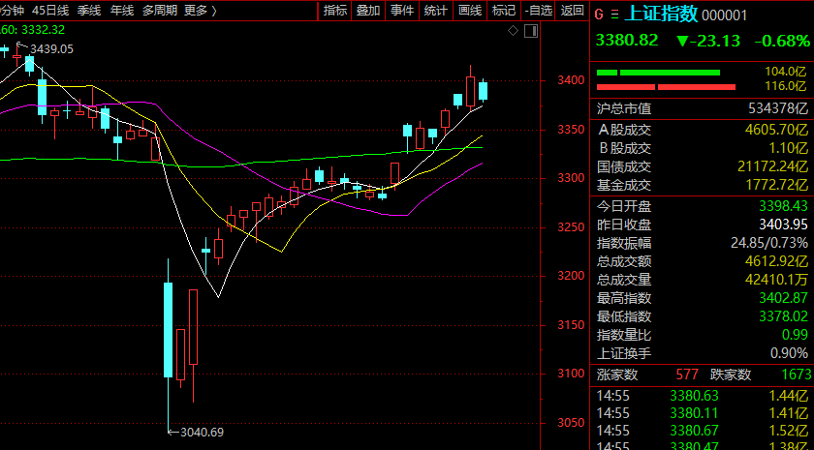The height and width of the screenshot is (450, 814).
Task: Select the 季线 quarterly chart tab
Action: click(88, 11)
